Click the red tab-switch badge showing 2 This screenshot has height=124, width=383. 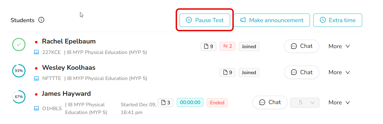[227, 46]
